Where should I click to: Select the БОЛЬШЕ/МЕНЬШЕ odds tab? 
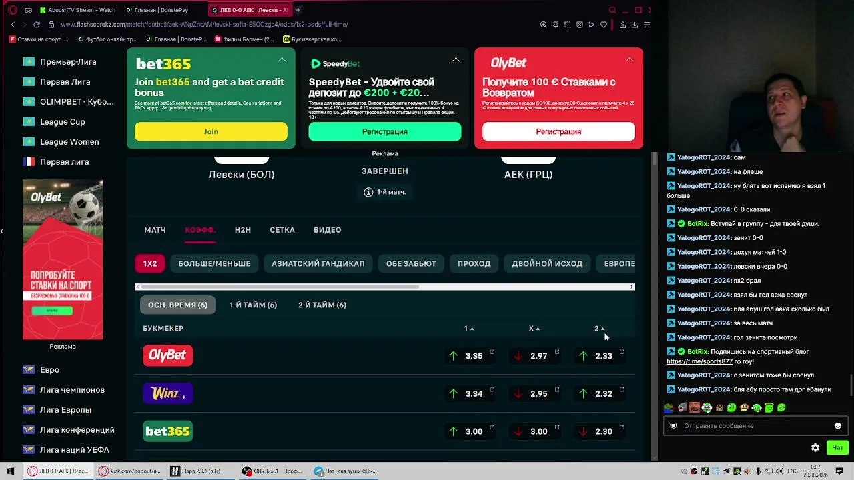tap(214, 263)
